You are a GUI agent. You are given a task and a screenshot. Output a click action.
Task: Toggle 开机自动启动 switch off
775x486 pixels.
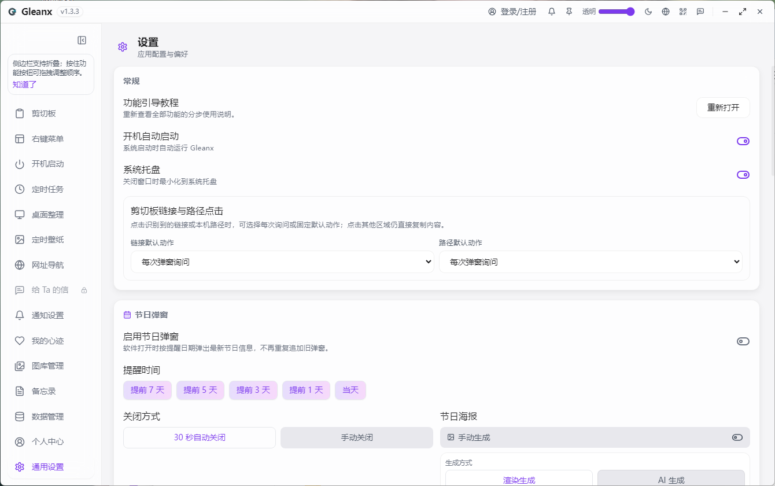[743, 141]
